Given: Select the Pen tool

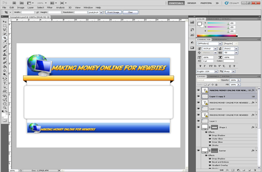Looking at the screenshot, I should pyautogui.click(x=5, y=79).
